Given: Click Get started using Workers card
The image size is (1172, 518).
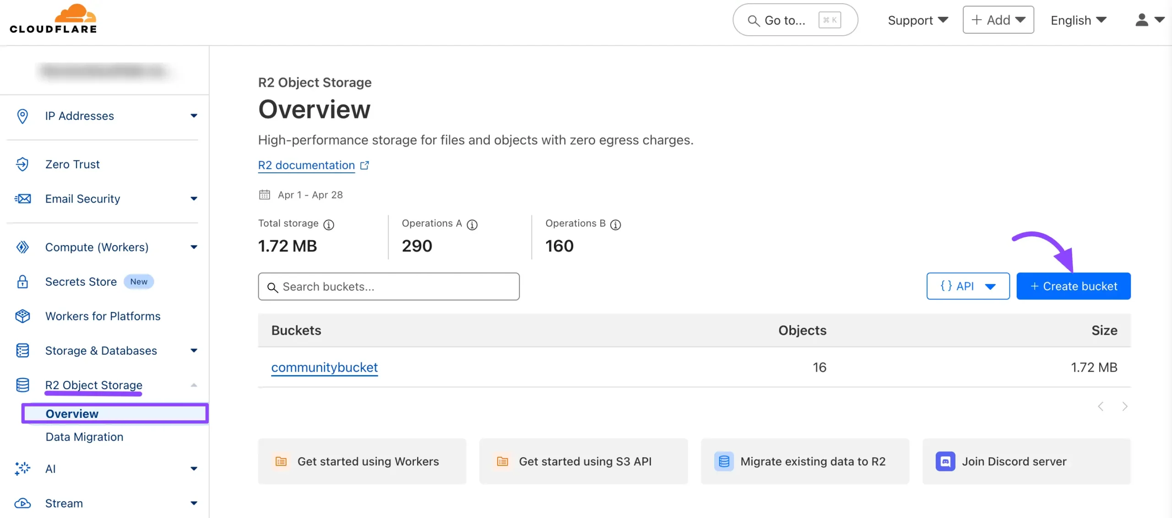Looking at the screenshot, I should 362,462.
